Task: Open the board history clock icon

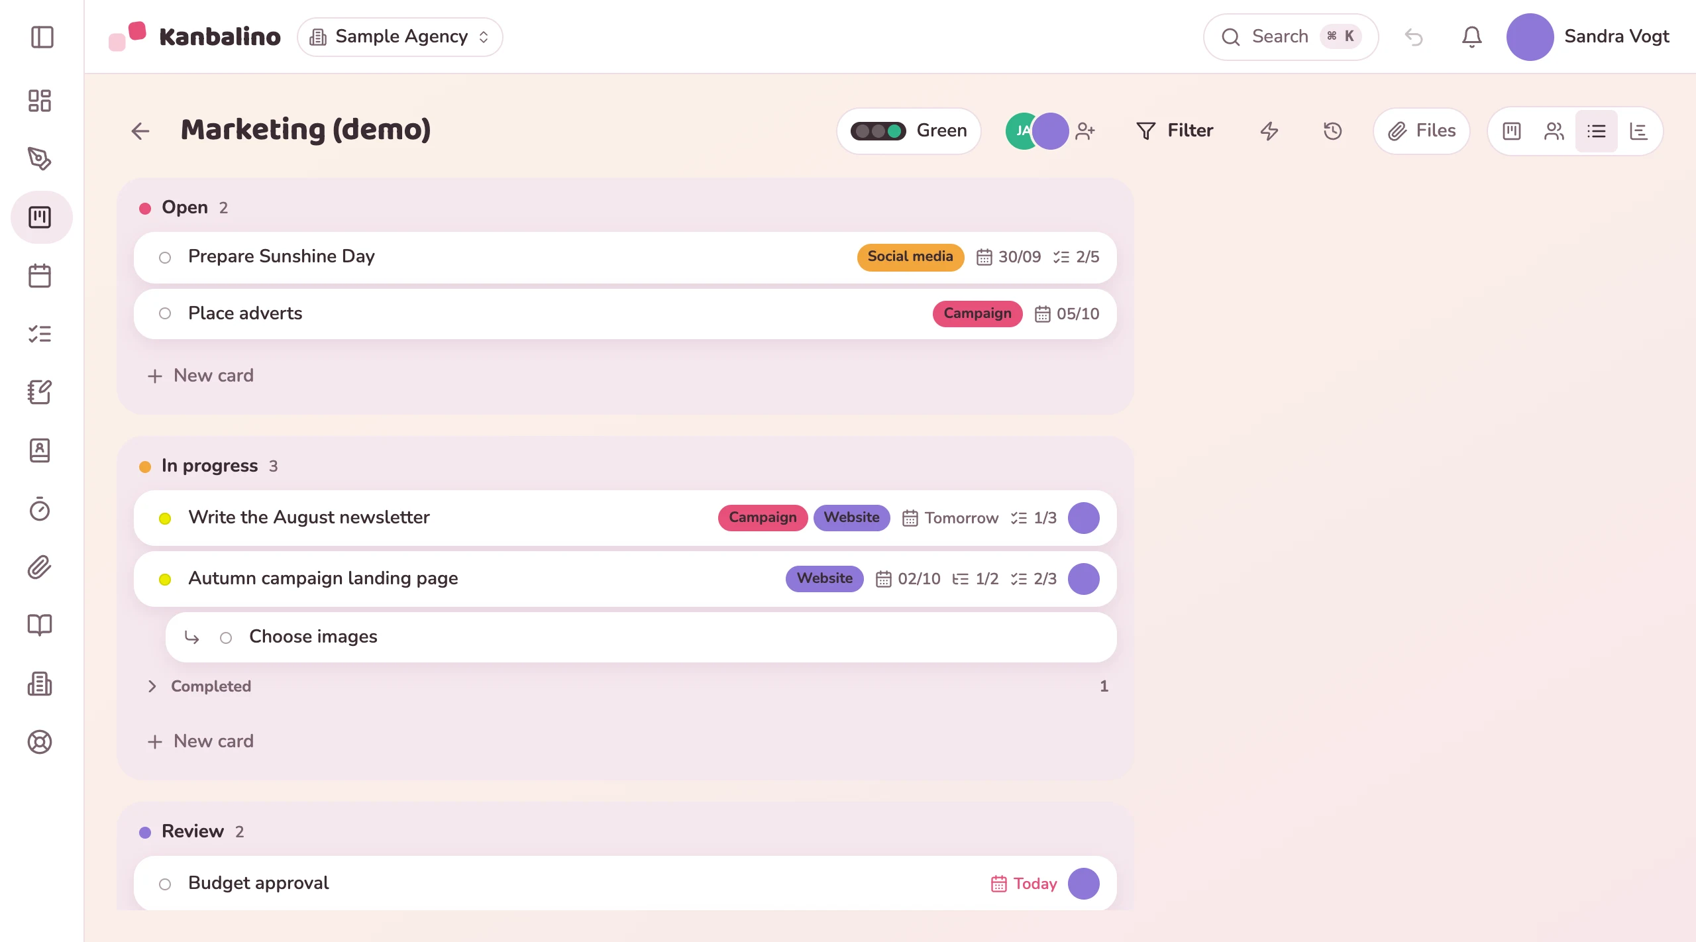Action: [1332, 131]
